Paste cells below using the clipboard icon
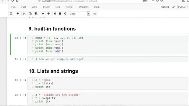Viewport: 189px width, 106px height. point(36,14)
